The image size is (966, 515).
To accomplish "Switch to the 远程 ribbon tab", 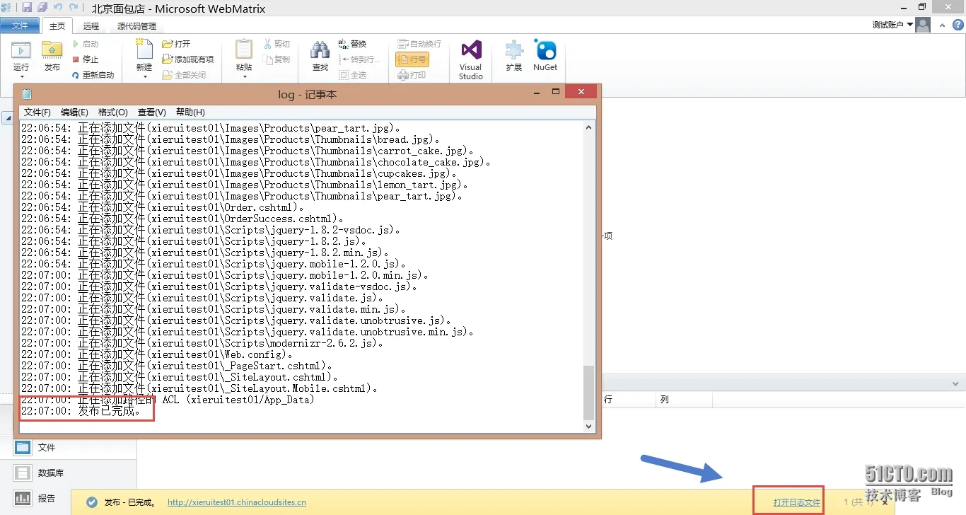I will [x=91, y=26].
